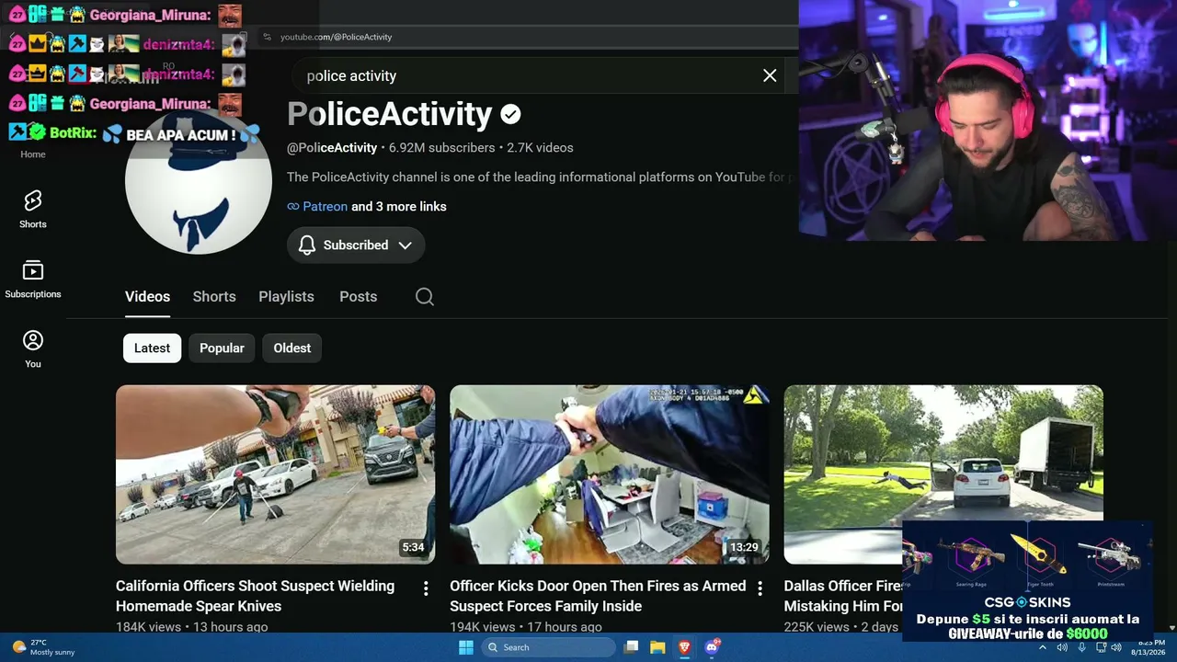Open the Windows Start menu
This screenshot has height=662, width=1177.
click(x=466, y=647)
